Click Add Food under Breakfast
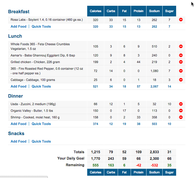Viewport: 196px width, 178px height. [x=18, y=26]
